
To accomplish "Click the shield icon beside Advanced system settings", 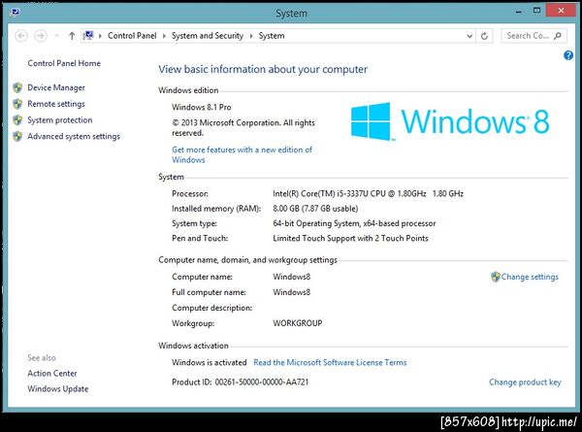I will (17, 136).
